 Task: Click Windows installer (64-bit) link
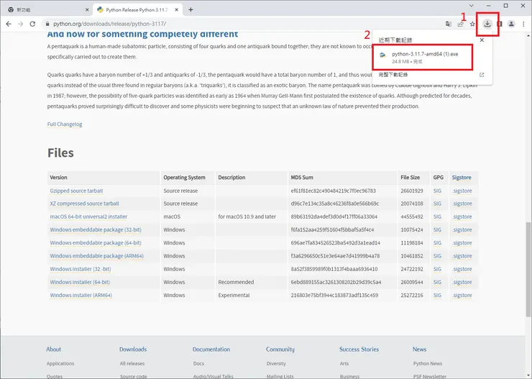(80, 282)
